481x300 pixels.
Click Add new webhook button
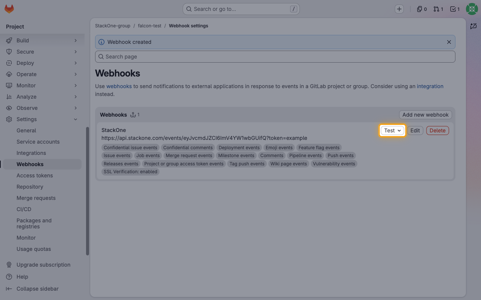(x=425, y=115)
